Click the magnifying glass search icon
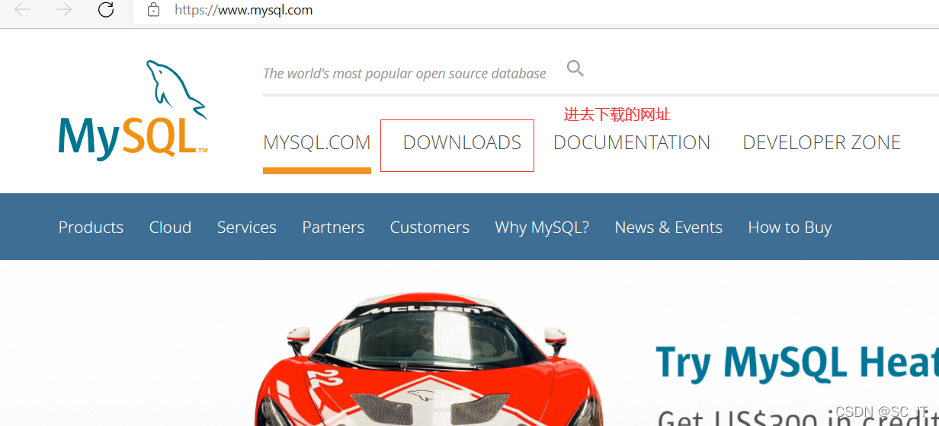939x426 pixels. [x=575, y=68]
